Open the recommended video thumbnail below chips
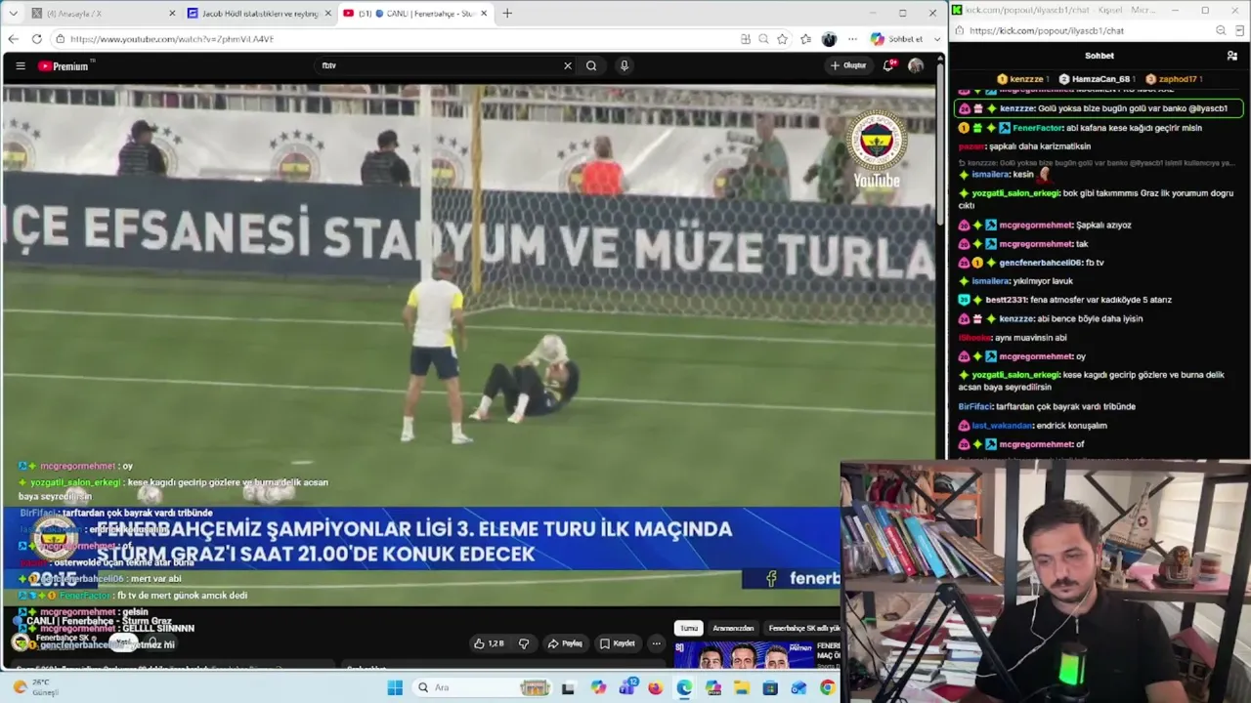The height and width of the screenshot is (703, 1251). coord(743,655)
